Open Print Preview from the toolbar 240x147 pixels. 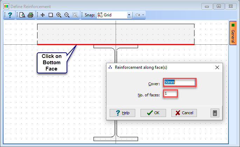click(22, 15)
